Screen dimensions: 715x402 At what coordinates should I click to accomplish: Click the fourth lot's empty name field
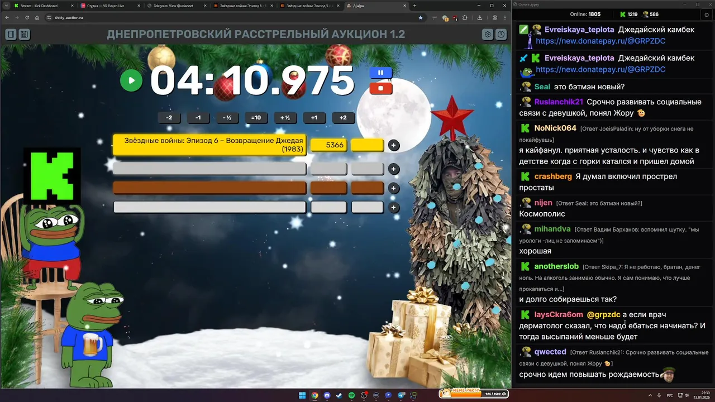point(209,208)
